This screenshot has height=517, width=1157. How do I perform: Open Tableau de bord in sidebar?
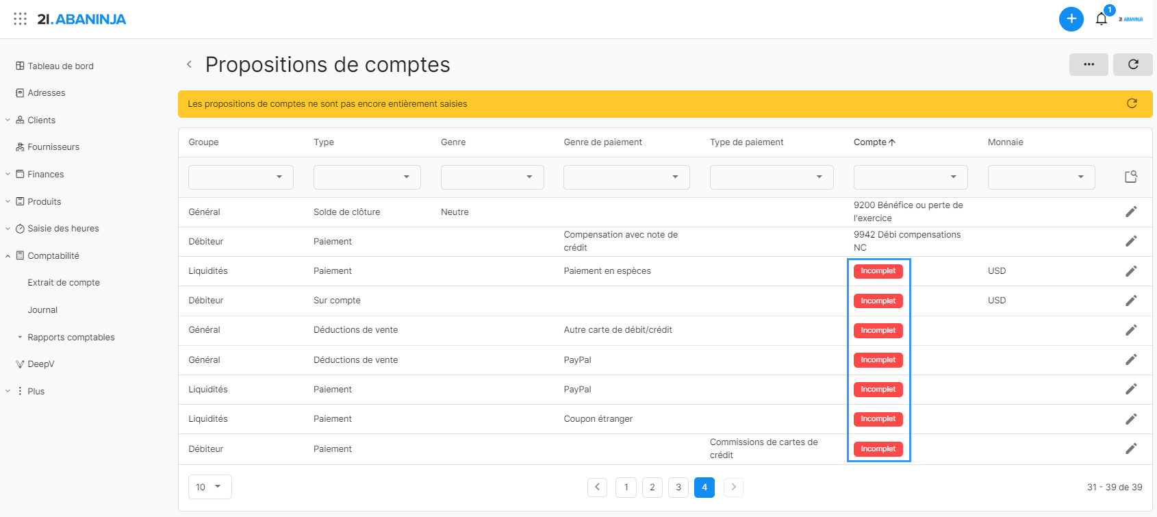click(60, 66)
